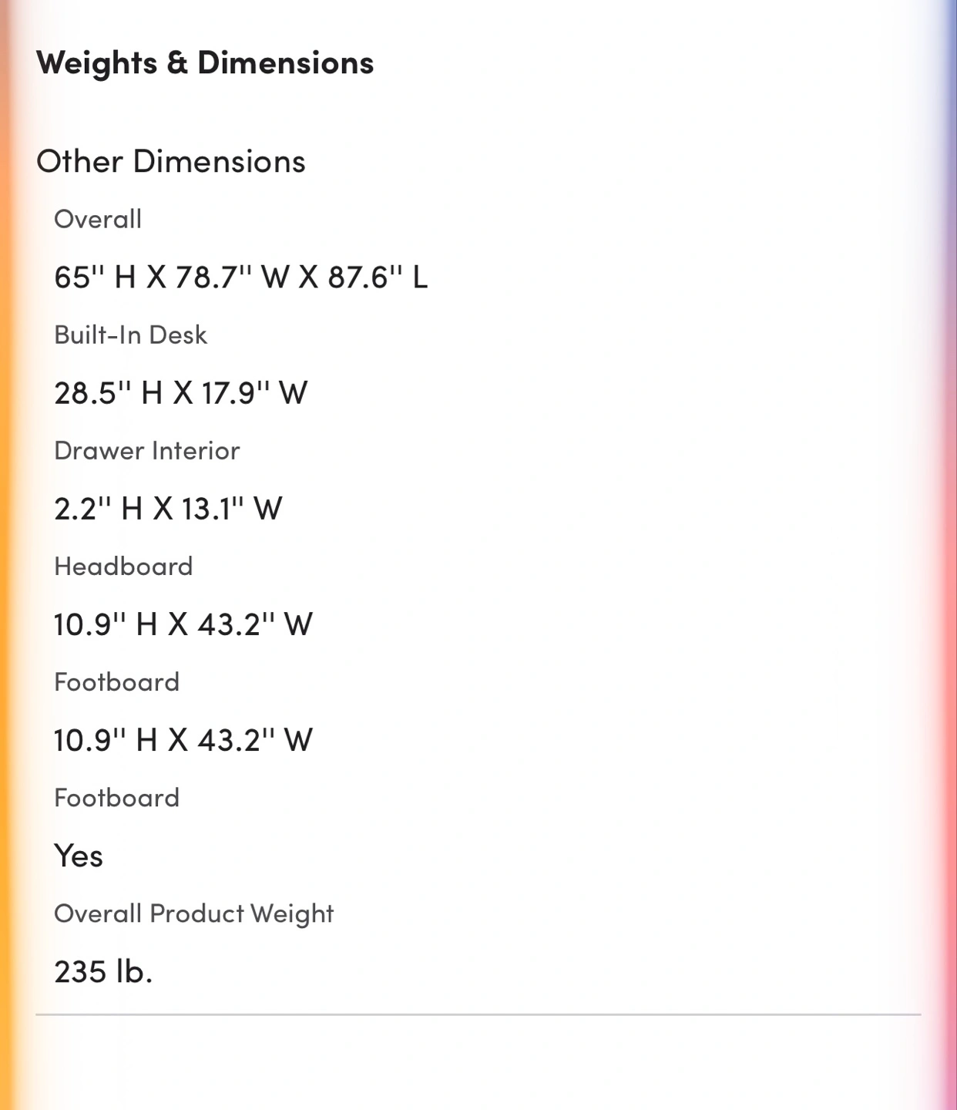The height and width of the screenshot is (1110, 957).
Task: Click the 28.5'' H X 17.9'' W value
Action: click(x=180, y=393)
